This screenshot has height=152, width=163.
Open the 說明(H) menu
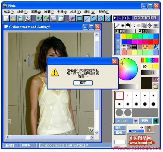click(104, 12)
